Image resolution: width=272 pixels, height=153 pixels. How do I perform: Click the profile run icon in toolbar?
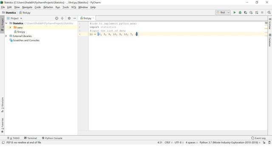click(x=251, y=12)
